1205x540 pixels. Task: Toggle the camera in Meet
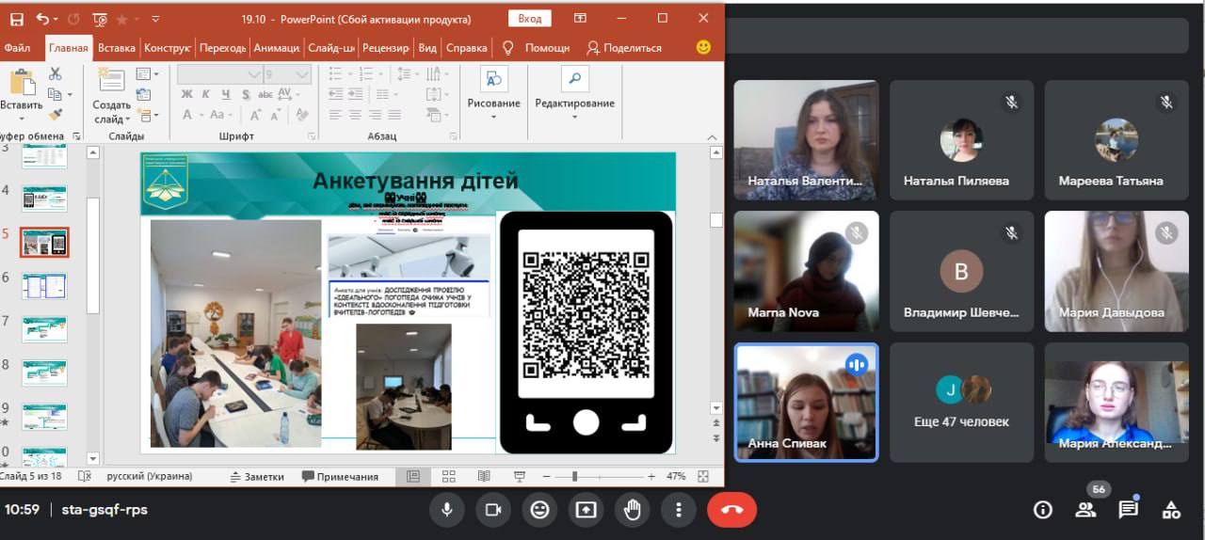[x=492, y=510]
